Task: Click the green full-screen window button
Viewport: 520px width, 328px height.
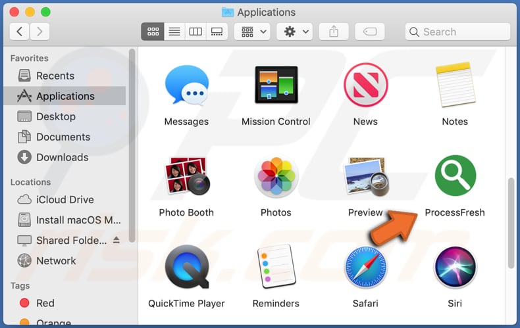Action: tap(46, 12)
